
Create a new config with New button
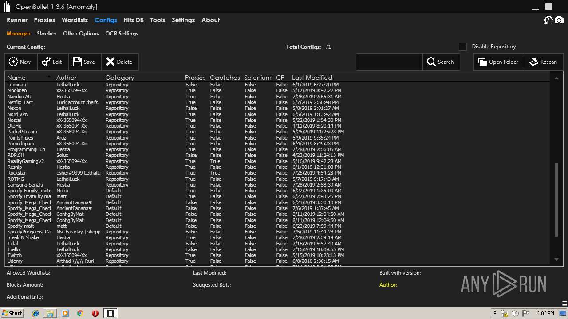(x=20, y=62)
